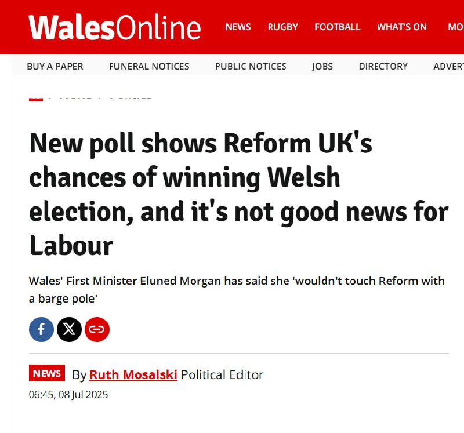Open author Ruth Mosalski's profile
Screen dimensions: 464x433
coord(133,374)
